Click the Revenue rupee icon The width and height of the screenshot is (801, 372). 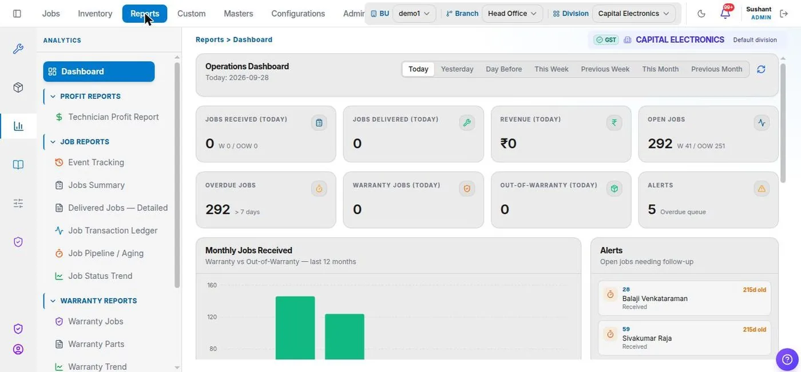[x=614, y=122]
